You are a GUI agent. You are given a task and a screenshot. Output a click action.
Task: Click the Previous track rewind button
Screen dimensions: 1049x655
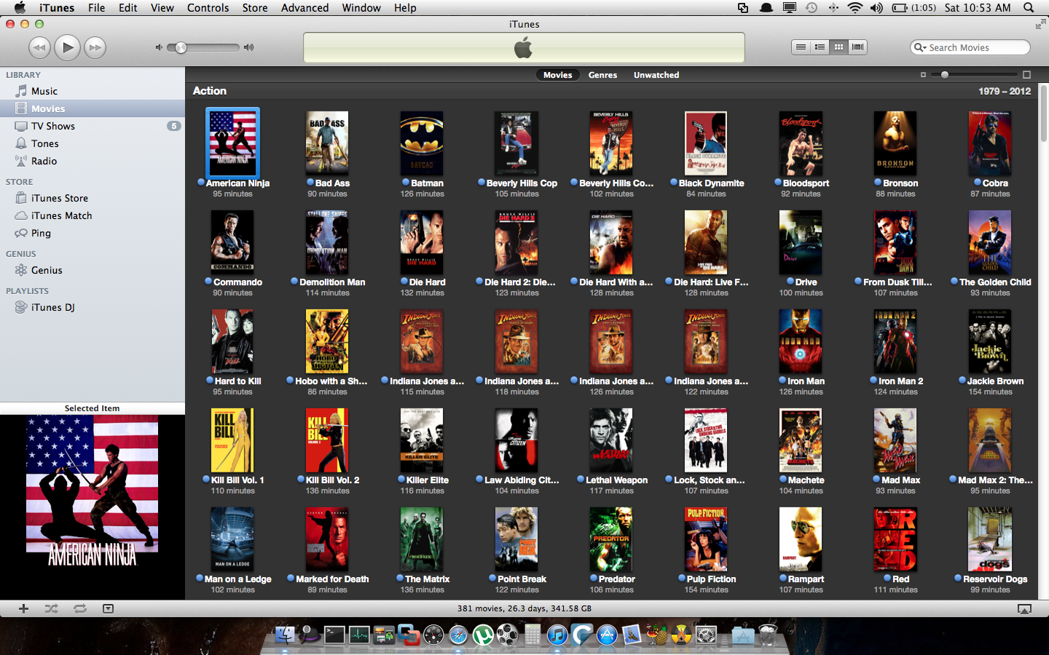[x=39, y=48]
